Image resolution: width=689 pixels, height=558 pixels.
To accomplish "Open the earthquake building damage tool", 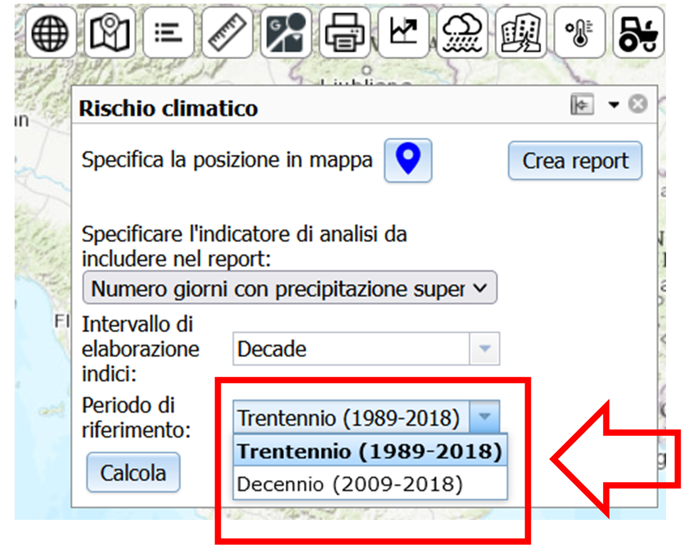I will (521, 33).
